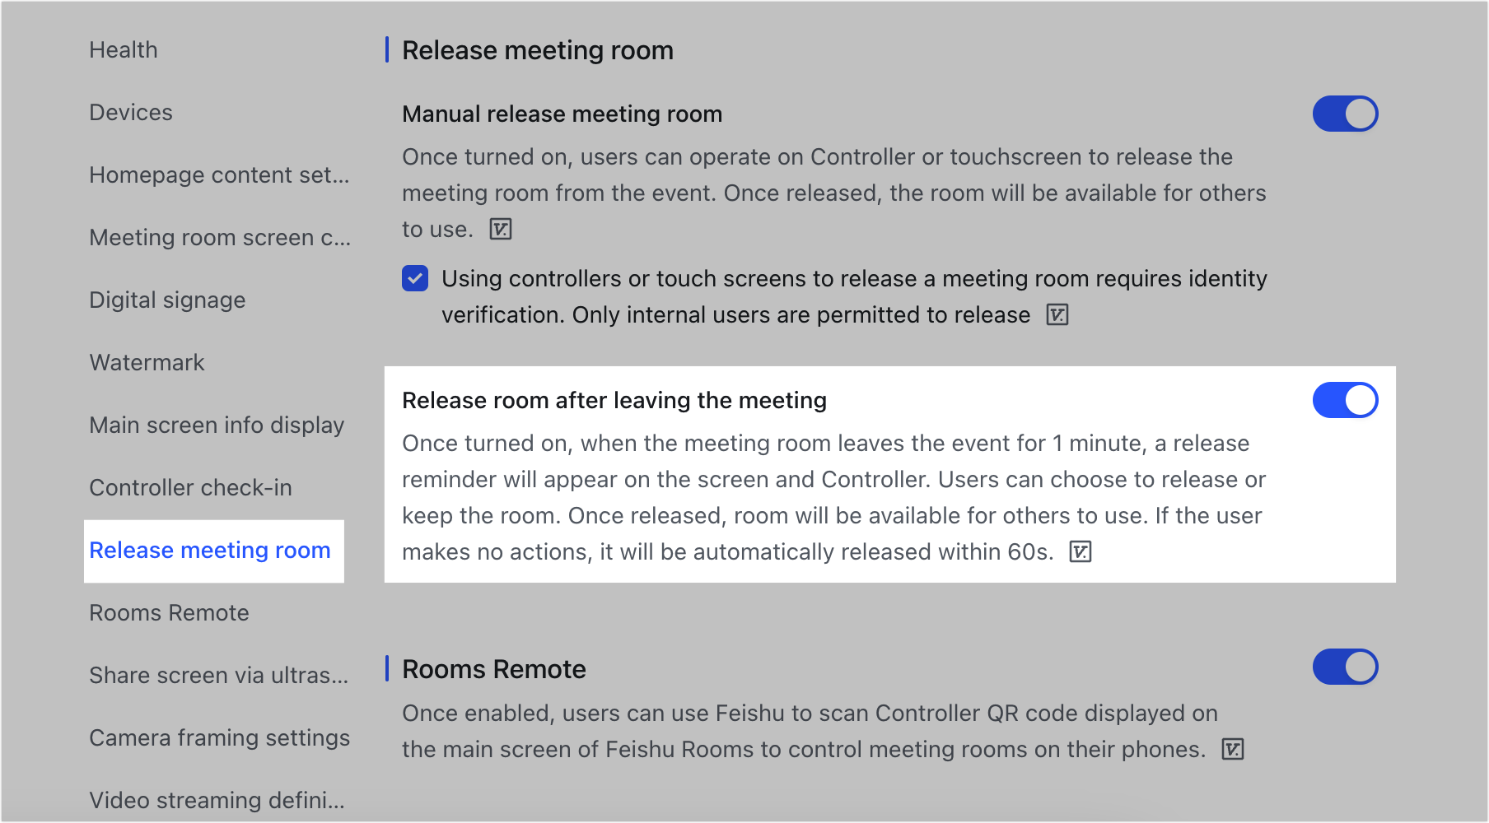
Task: Click the video icon beside identity verification text
Action: click(x=1058, y=314)
